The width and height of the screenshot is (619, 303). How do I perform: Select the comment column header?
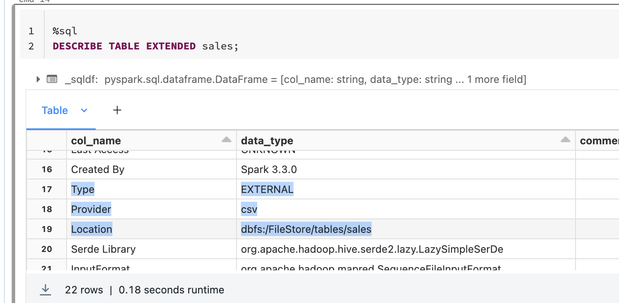tap(598, 141)
